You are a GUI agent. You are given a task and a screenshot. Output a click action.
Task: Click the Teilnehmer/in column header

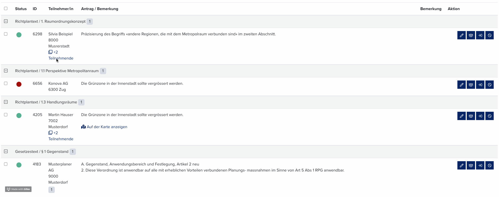(61, 9)
